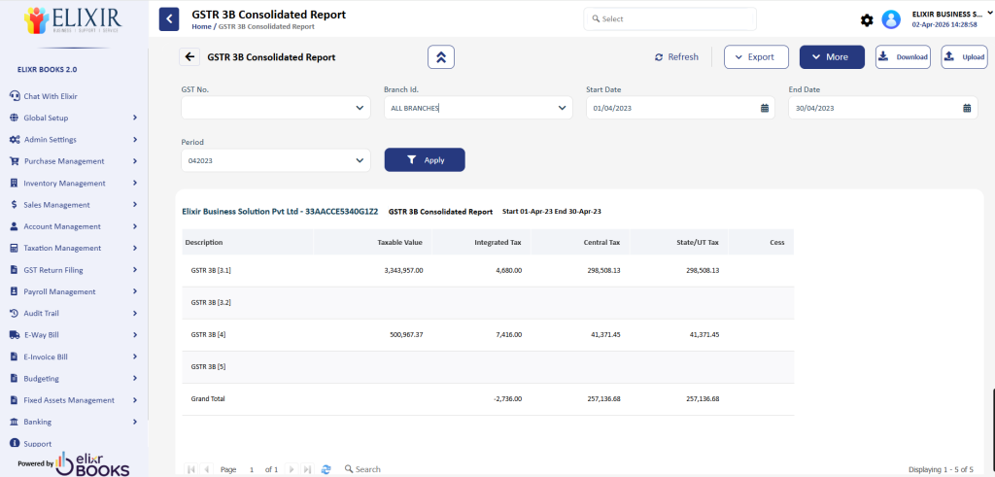995x477 pixels.
Task: Click the Account Management person icon
Action: 14,226
